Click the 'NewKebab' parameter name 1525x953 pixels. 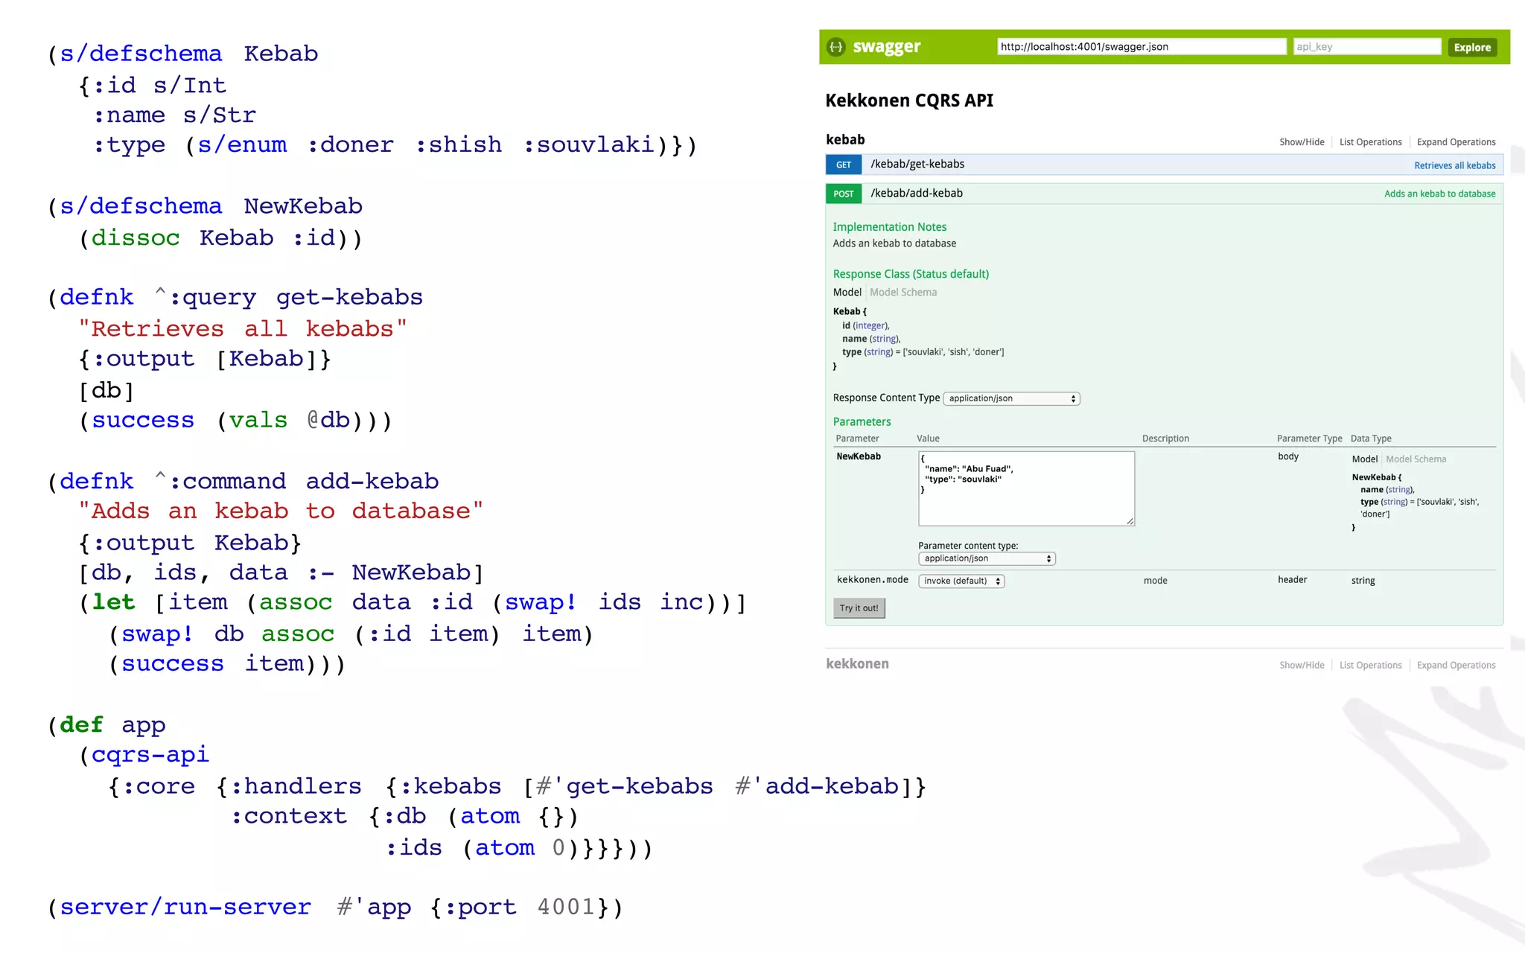(859, 456)
